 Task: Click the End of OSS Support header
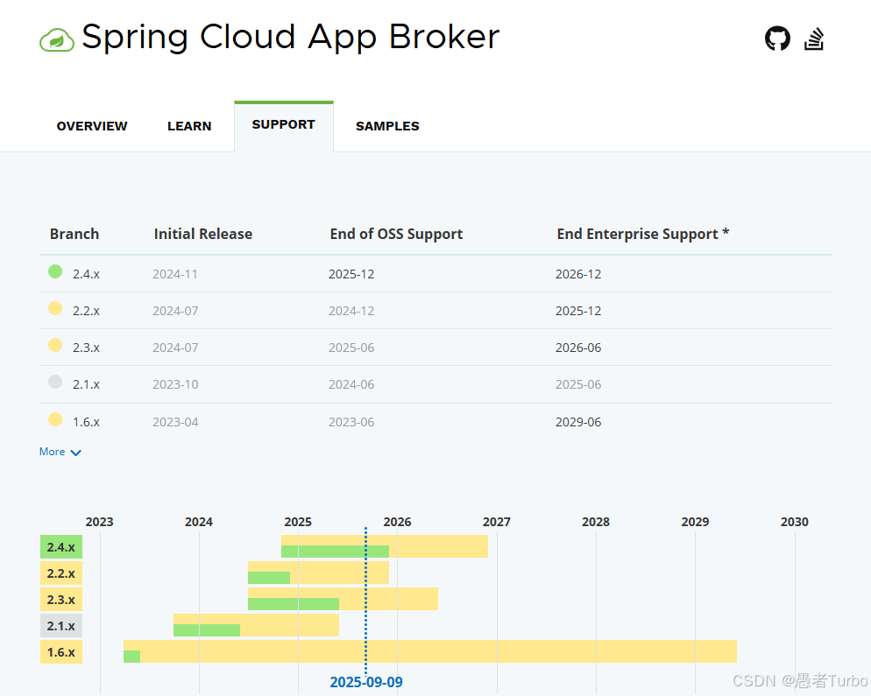[396, 235]
